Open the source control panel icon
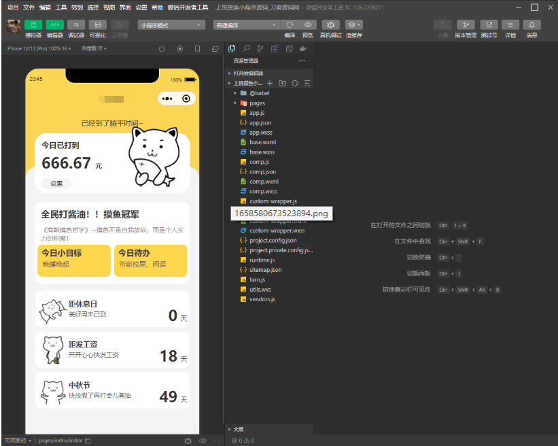Image resolution: width=558 pixels, height=446 pixels. [x=260, y=49]
